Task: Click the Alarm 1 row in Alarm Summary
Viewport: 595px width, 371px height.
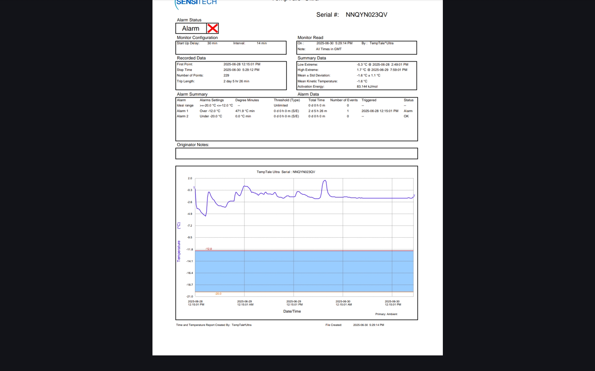Action: pyautogui.click(x=183, y=111)
